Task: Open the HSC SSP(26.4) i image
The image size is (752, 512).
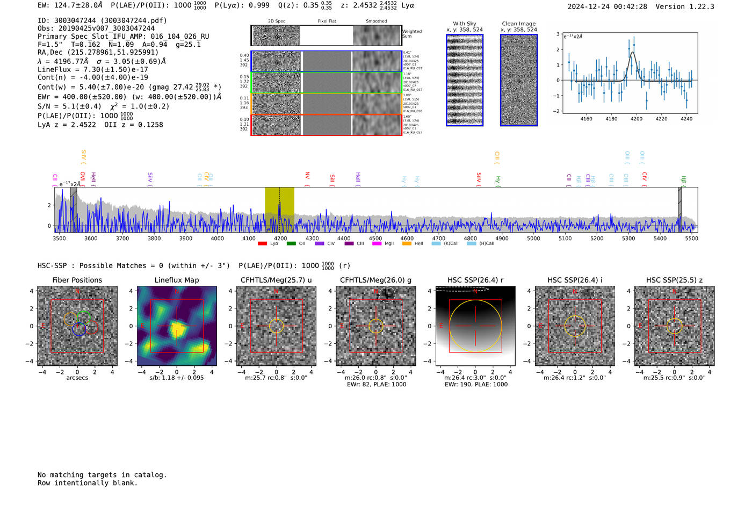Action: pyautogui.click(x=575, y=326)
